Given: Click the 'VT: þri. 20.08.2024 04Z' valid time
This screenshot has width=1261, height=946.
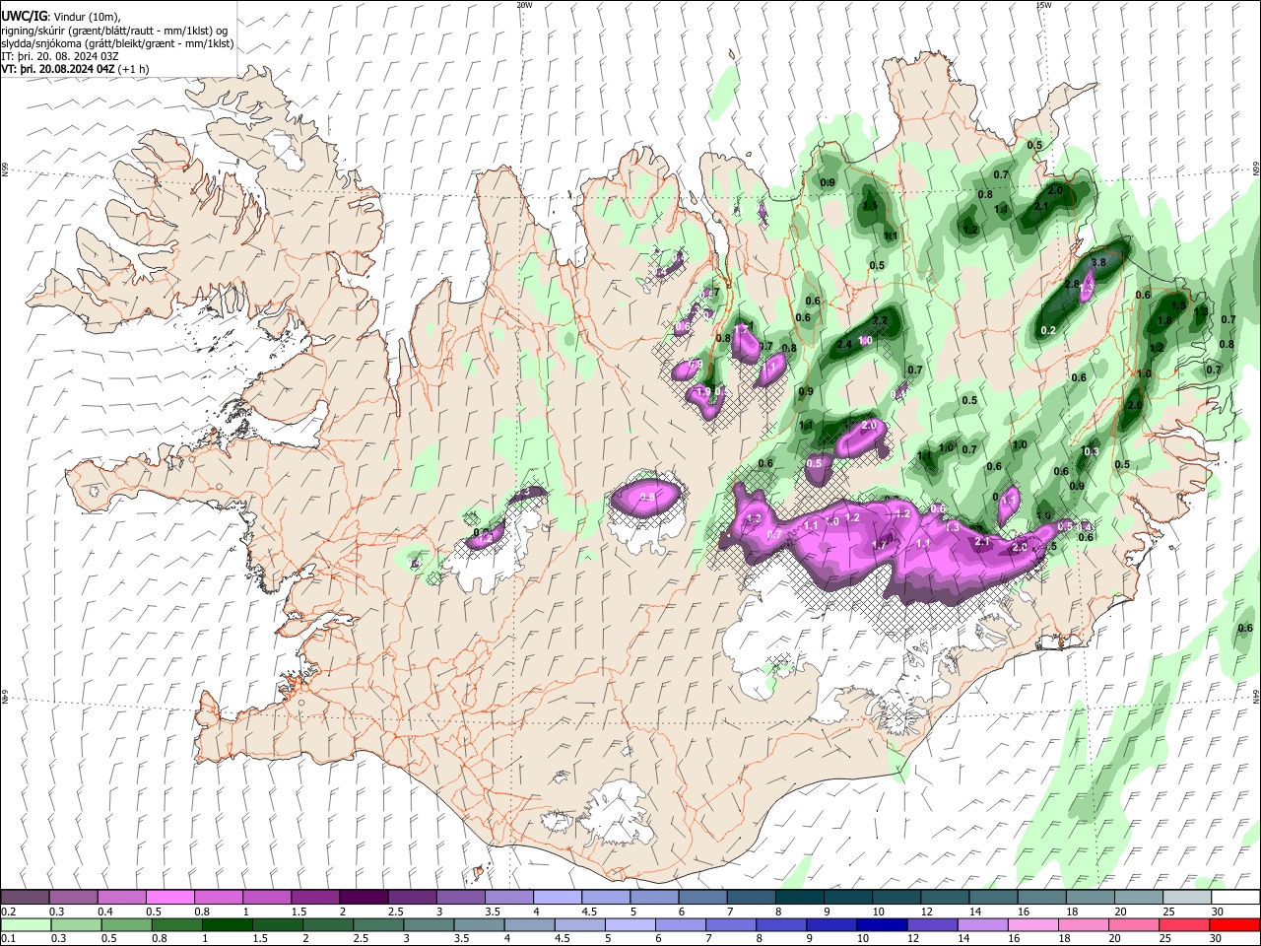Looking at the screenshot, I should point(59,69).
